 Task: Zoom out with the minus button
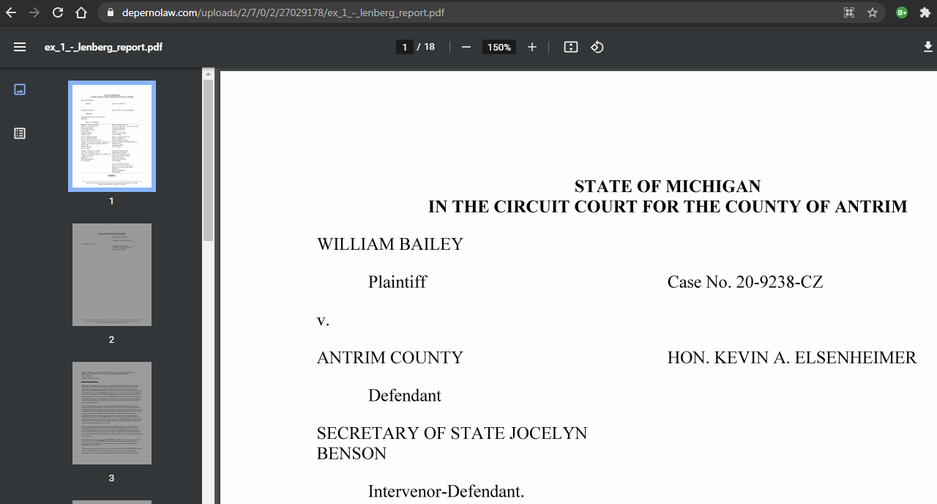click(x=466, y=47)
